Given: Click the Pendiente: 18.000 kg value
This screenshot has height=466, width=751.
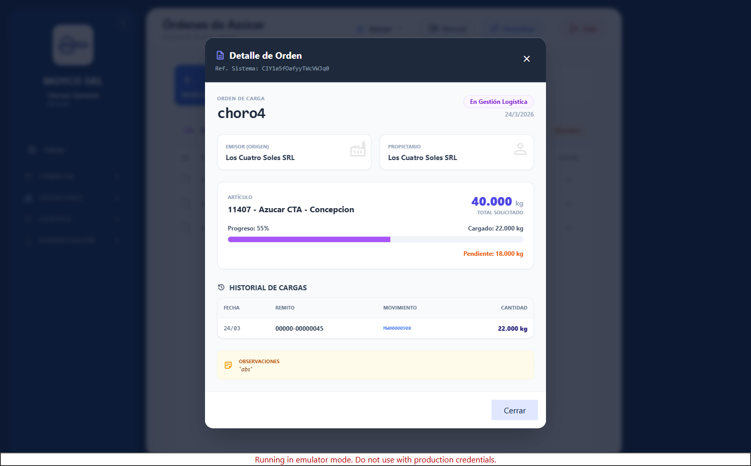Looking at the screenshot, I should tap(493, 254).
